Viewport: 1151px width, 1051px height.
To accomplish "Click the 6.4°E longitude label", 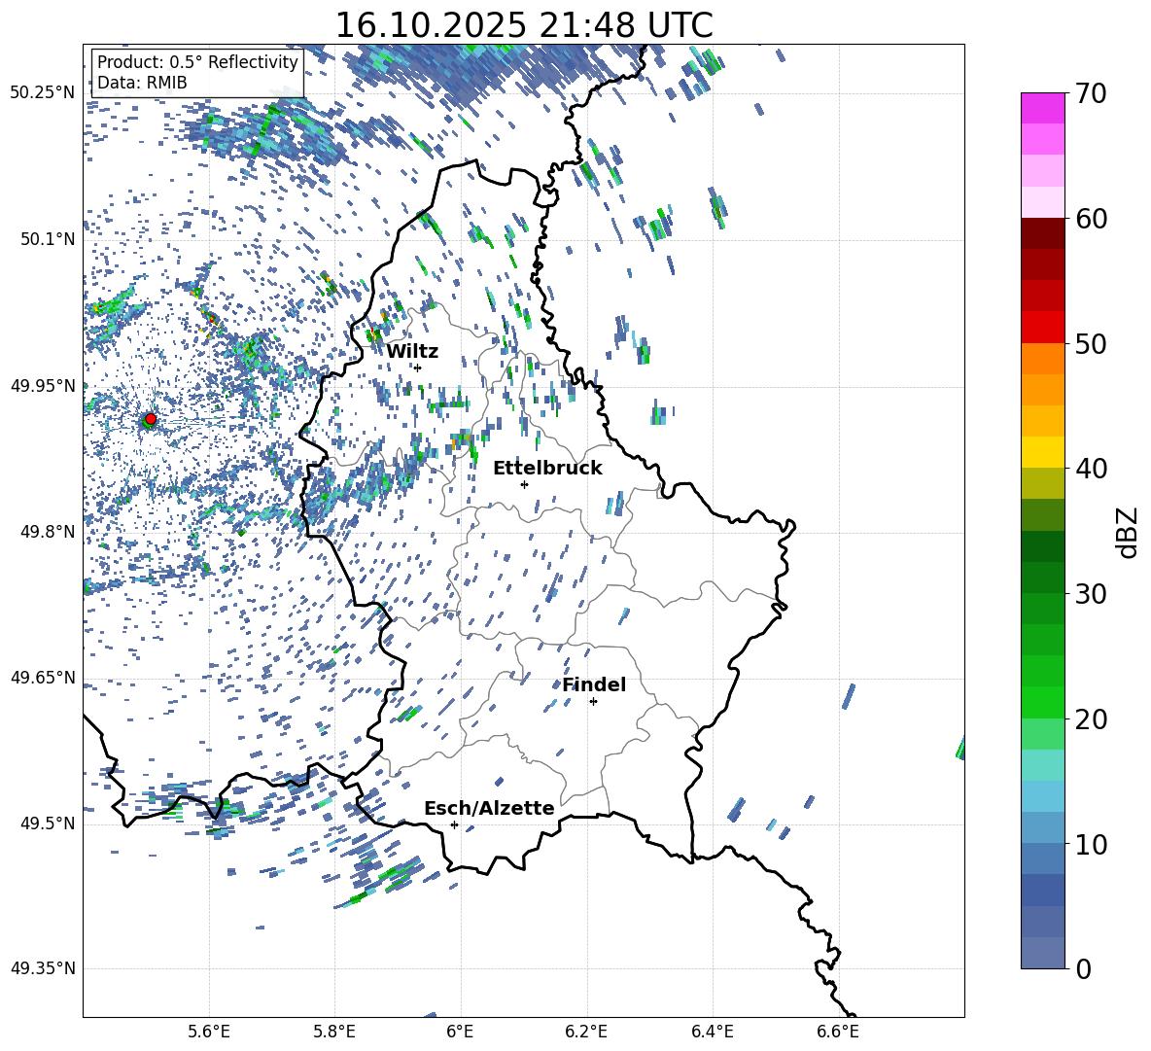I will [712, 1032].
